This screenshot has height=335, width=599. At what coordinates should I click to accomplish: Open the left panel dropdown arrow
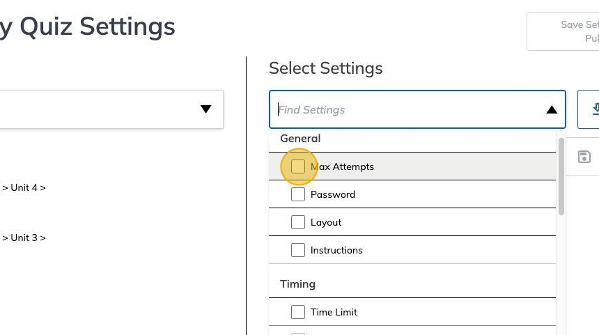pyautogui.click(x=205, y=109)
